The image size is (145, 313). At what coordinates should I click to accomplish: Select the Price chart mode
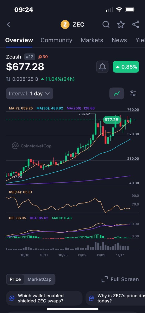[x=15, y=279]
